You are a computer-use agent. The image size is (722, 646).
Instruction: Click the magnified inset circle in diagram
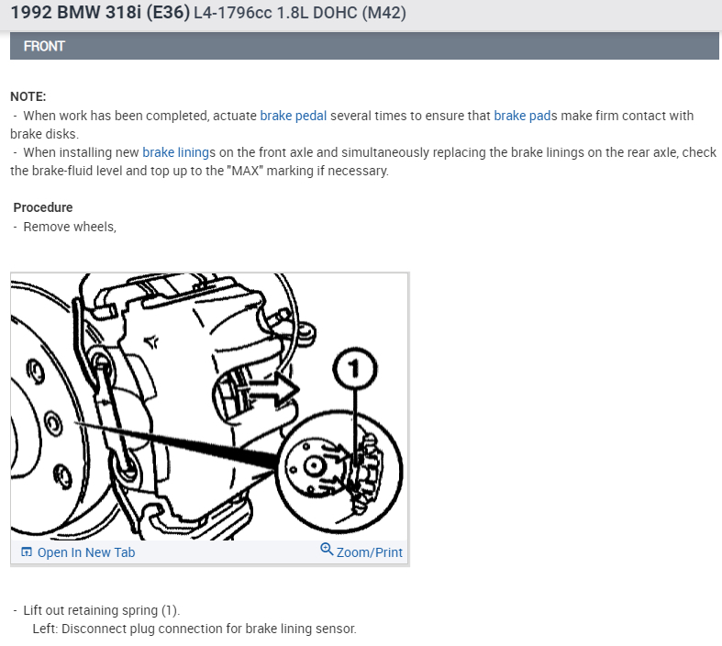click(339, 471)
